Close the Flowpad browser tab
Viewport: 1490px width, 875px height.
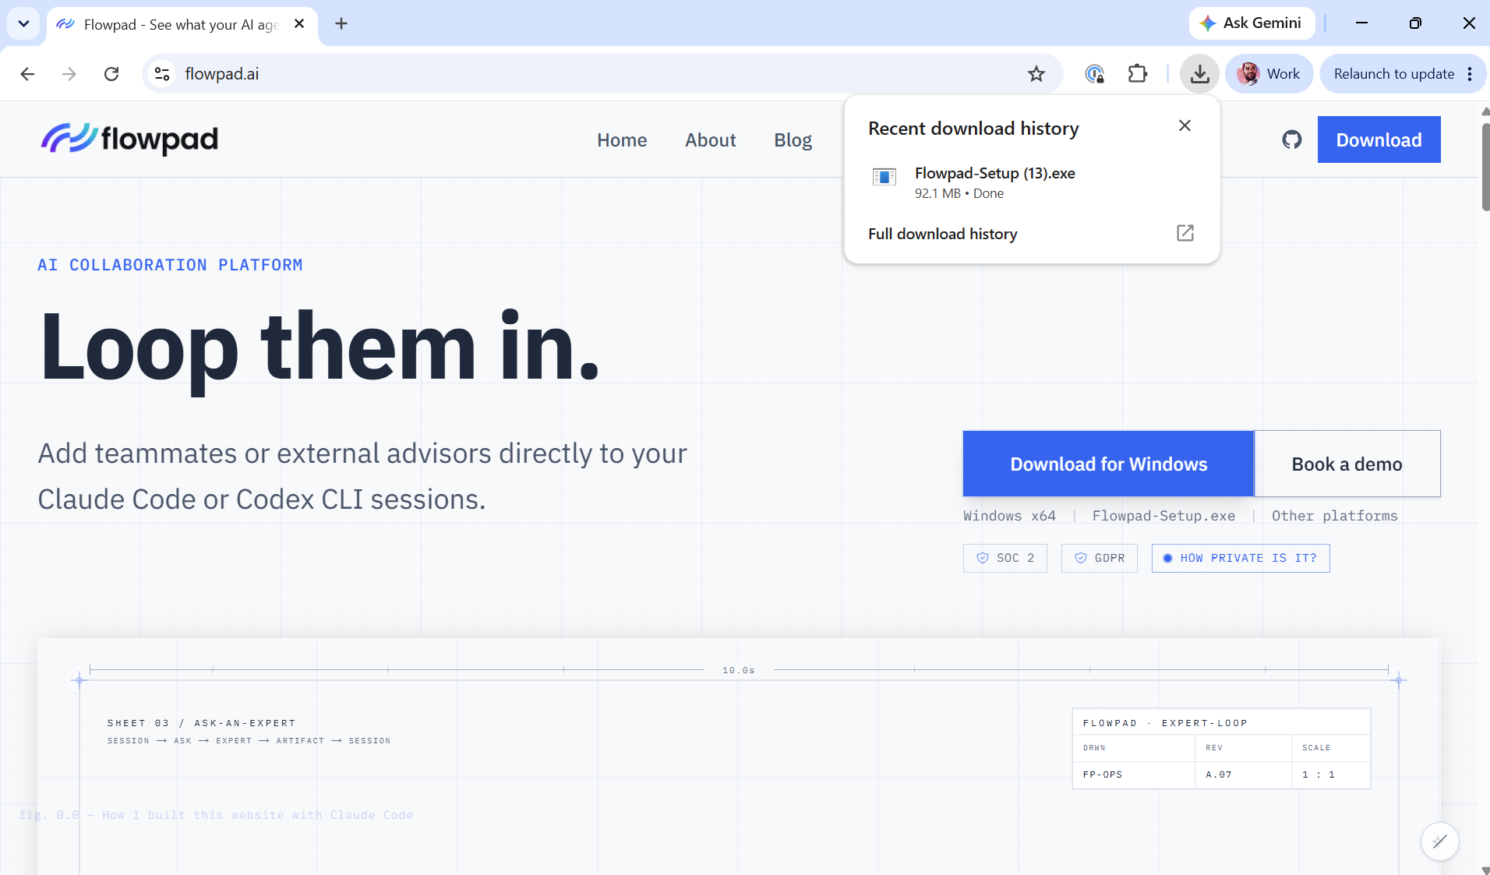coord(299,24)
